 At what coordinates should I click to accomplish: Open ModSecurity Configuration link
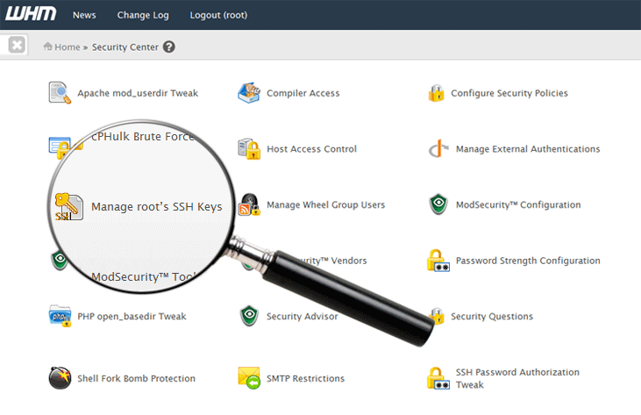(x=518, y=204)
